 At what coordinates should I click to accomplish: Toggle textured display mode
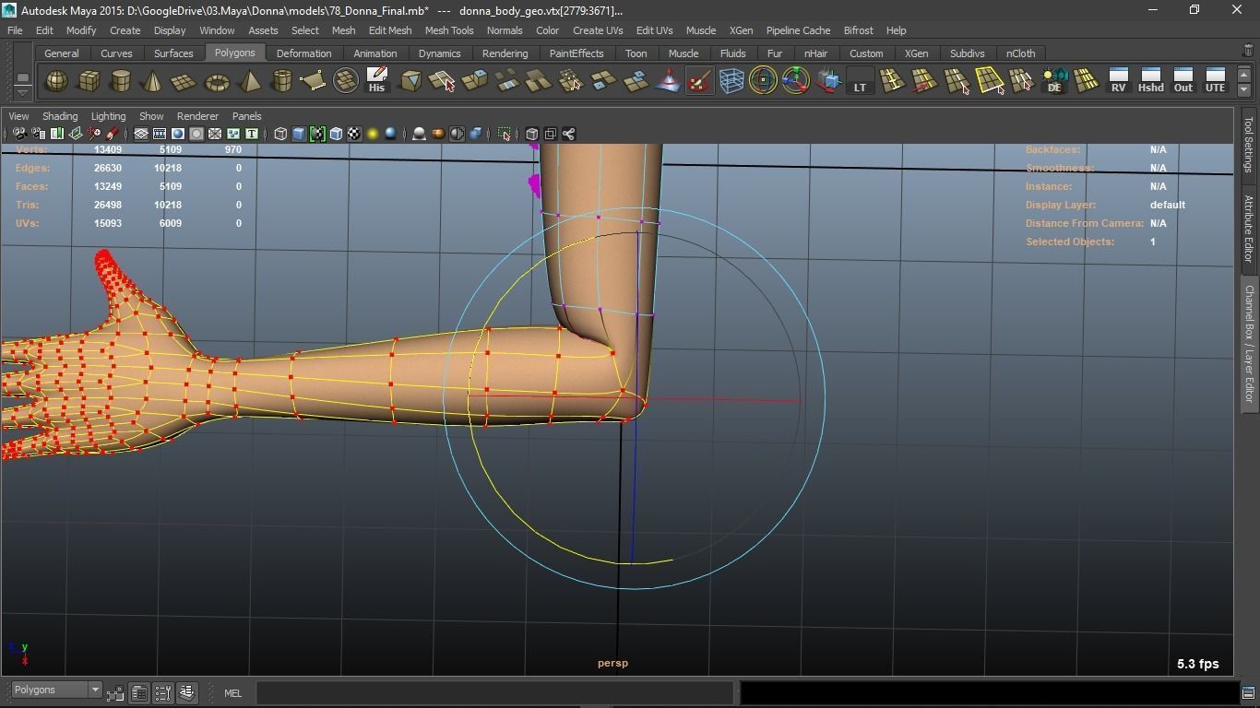point(354,134)
